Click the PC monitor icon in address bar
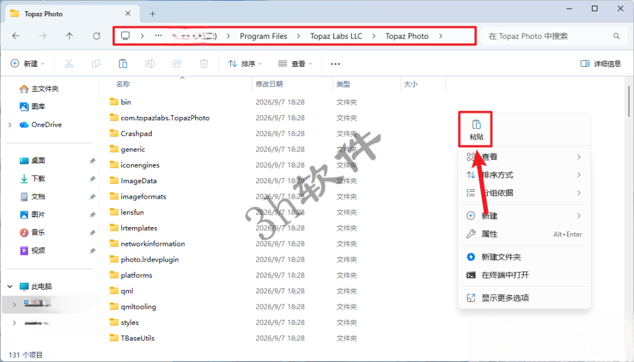634x362 pixels. [125, 36]
